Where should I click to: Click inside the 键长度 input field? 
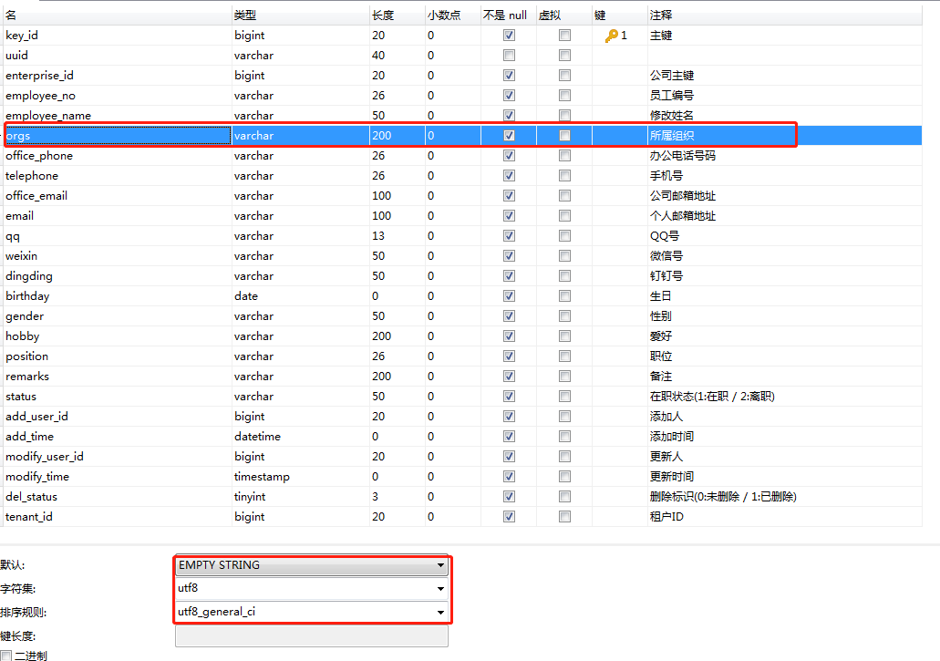312,635
